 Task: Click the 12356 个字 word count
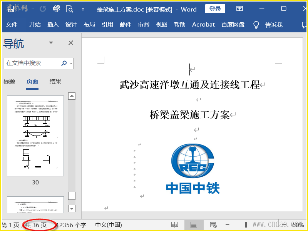72,225
